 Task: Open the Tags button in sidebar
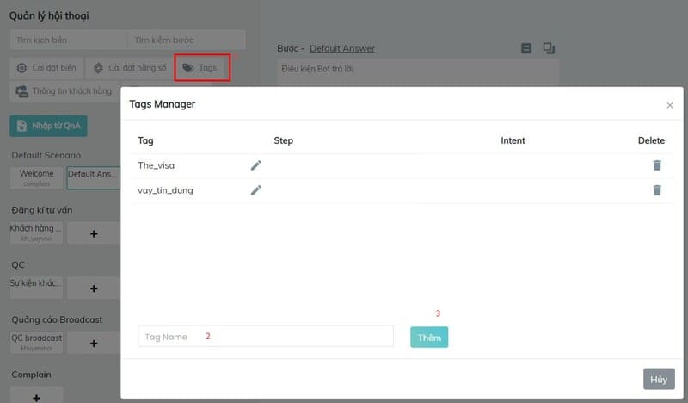pyautogui.click(x=201, y=67)
